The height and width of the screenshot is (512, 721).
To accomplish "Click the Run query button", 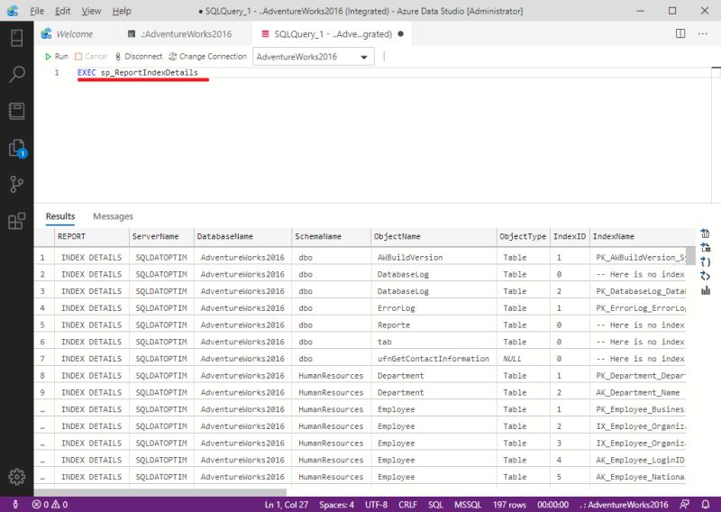I will [56, 57].
